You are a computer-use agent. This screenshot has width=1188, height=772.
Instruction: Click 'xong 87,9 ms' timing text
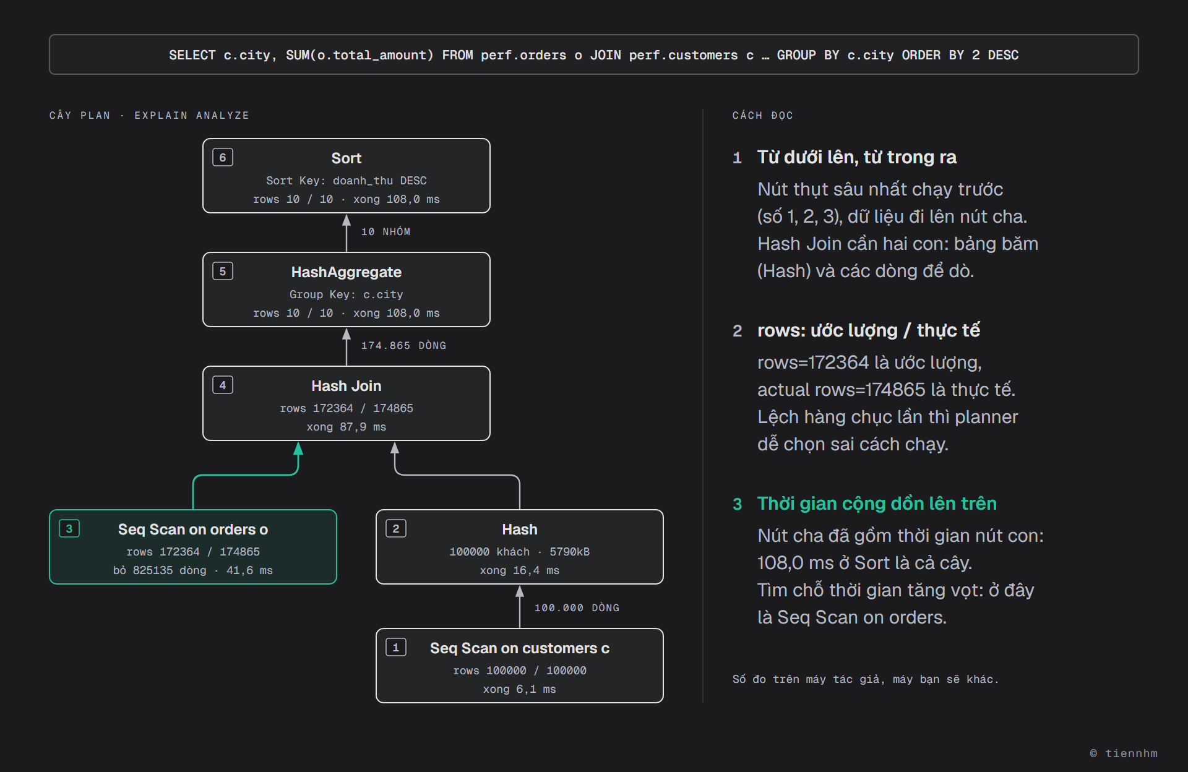click(x=346, y=427)
